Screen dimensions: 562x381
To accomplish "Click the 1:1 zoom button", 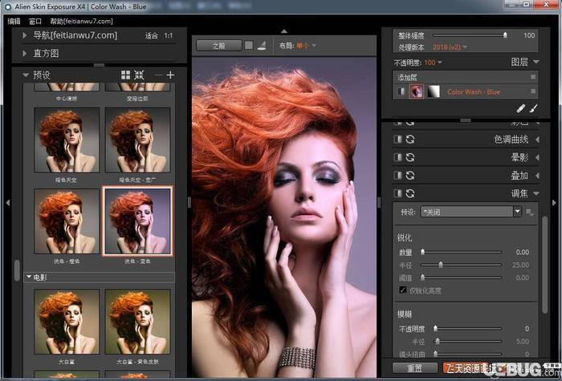I will pos(169,35).
